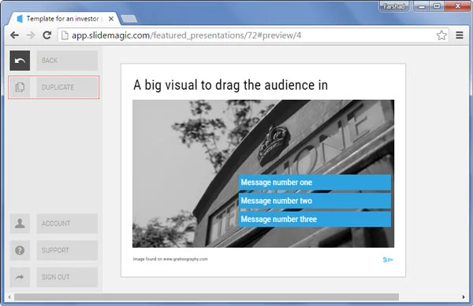Open the SUPPORT button
The height and width of the screenshot is (306, 473).
point(67,250)
